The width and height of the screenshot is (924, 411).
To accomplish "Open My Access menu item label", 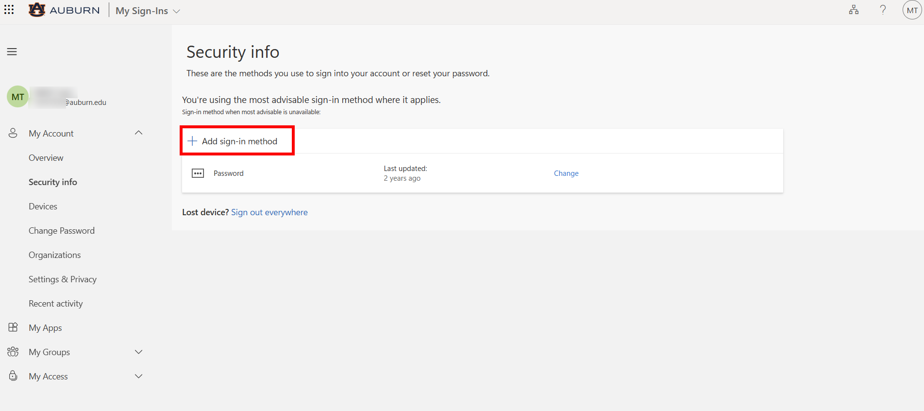I will [49, 377].
